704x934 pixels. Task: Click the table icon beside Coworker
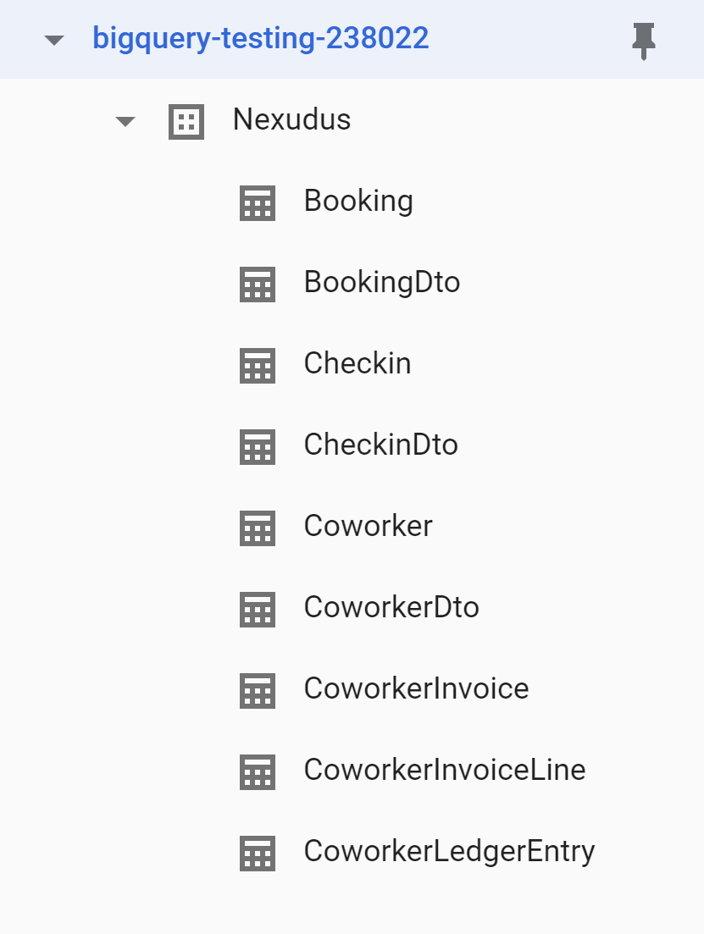pyautogui.click(x=258, y=528)
